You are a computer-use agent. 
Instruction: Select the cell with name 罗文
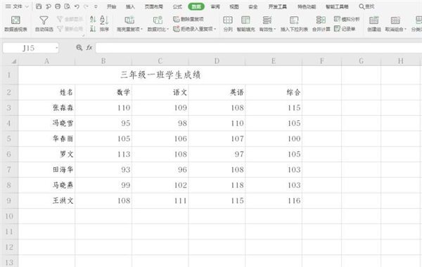tap(46, 155)
